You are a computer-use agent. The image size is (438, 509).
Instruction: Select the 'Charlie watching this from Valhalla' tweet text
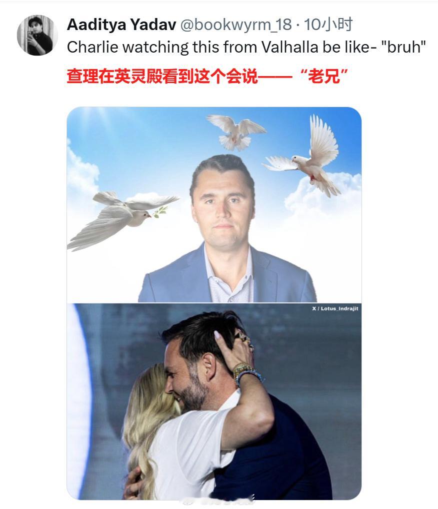[x=246, y=47]
